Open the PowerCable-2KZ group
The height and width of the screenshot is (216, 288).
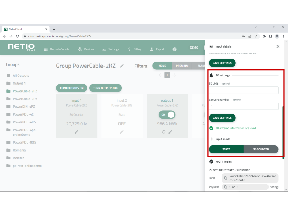pos(22,91)
